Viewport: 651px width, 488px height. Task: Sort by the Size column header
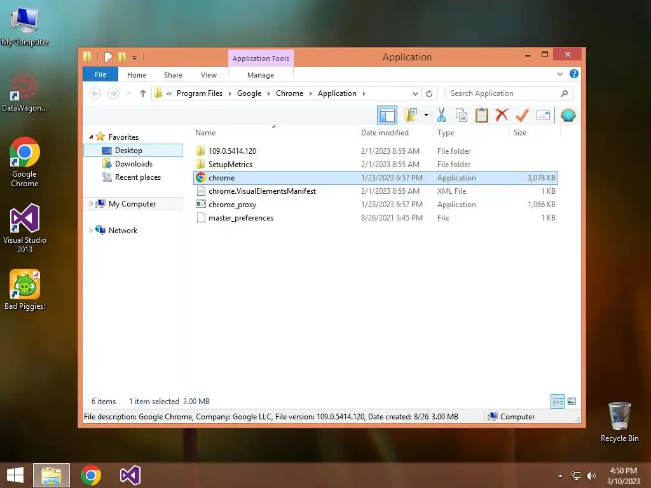tap(535, 133)
